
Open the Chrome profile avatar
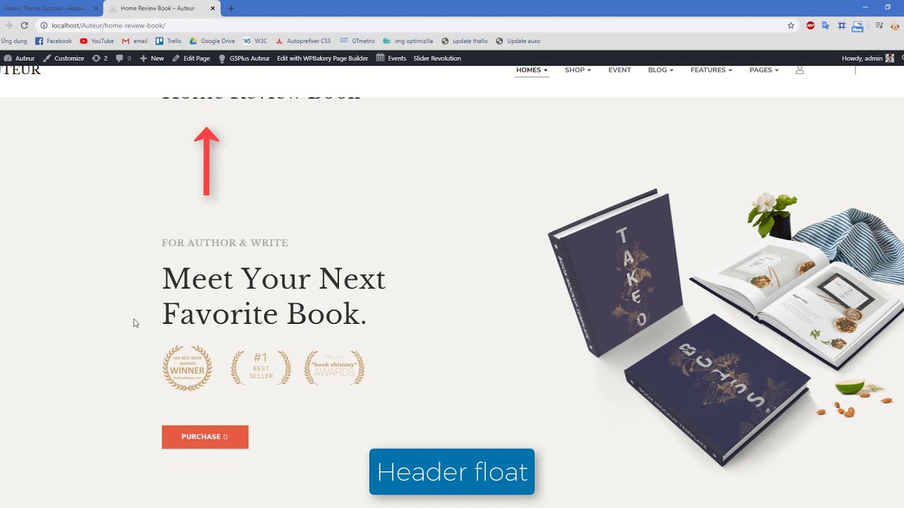tap(896, 26)
